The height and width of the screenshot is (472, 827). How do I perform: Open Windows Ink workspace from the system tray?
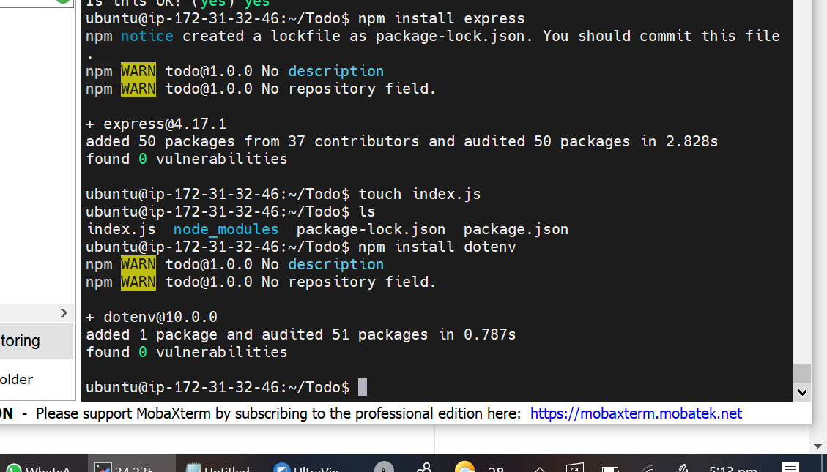[681, 468]
